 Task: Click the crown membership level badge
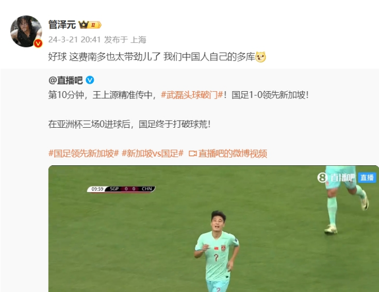click(x=90, y=25)
